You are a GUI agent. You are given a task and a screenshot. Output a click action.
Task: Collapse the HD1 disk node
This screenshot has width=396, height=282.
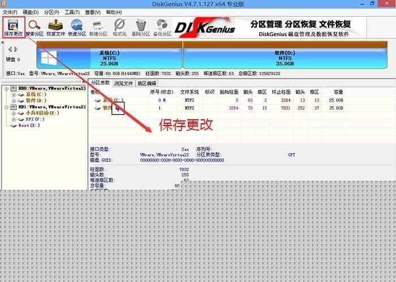pyautogui.click(x=7, y=107)
